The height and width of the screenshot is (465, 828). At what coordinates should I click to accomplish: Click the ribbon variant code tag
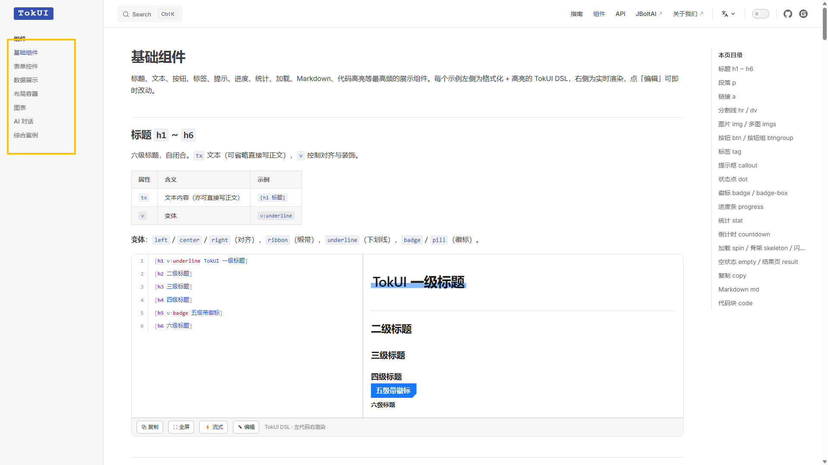point(278,240)
